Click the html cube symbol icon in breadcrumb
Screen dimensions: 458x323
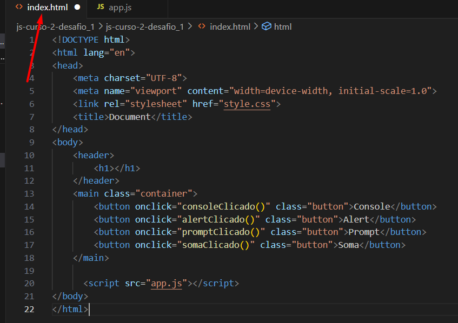(x=267, y=26)
